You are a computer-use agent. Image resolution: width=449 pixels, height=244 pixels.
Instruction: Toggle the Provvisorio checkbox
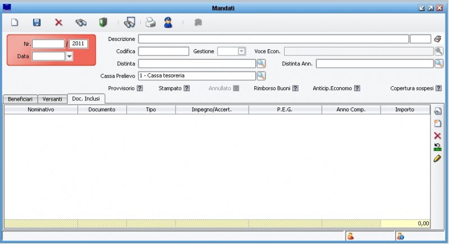[140, 88]
